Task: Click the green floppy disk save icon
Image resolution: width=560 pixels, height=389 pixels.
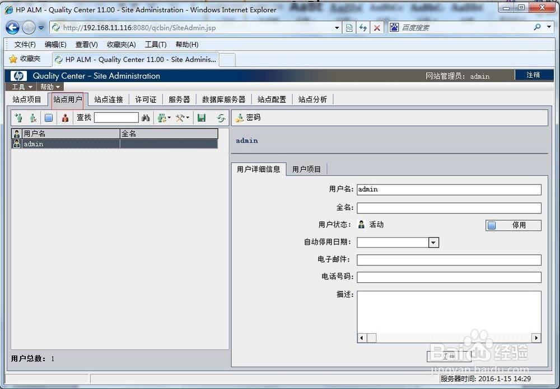Action: tap(202, 118)
